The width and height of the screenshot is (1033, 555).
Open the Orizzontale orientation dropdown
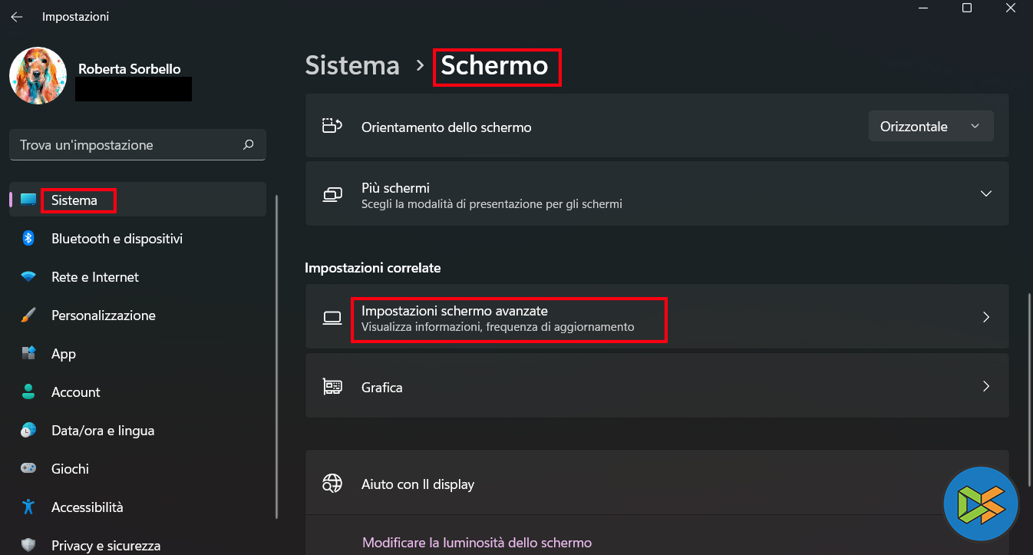coord(930,127)
